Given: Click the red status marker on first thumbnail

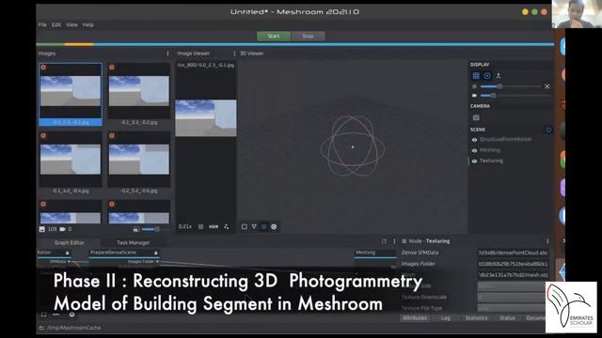Looking at the screenshot, I should coord(43,68).
